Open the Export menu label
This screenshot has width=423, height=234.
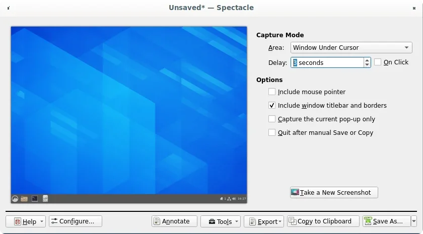pyautogui.click(x=267, y=221)
